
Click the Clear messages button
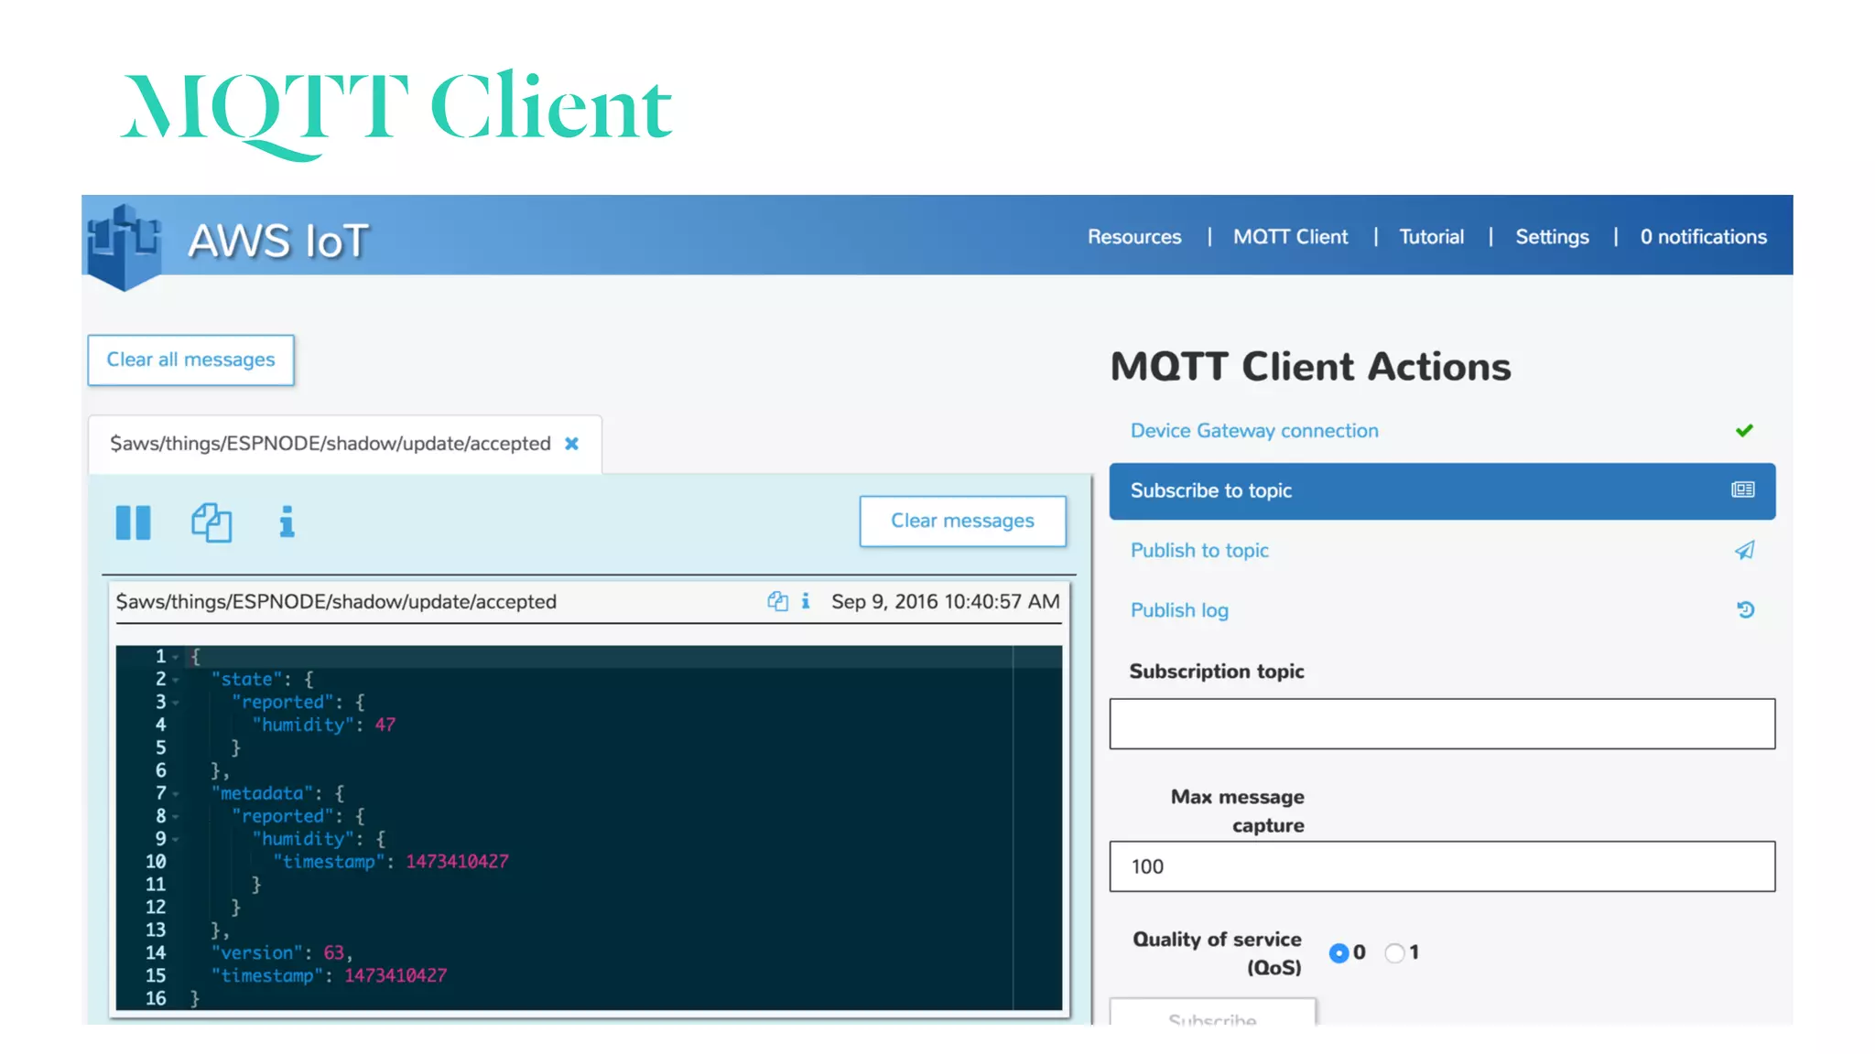click(962, 521)
